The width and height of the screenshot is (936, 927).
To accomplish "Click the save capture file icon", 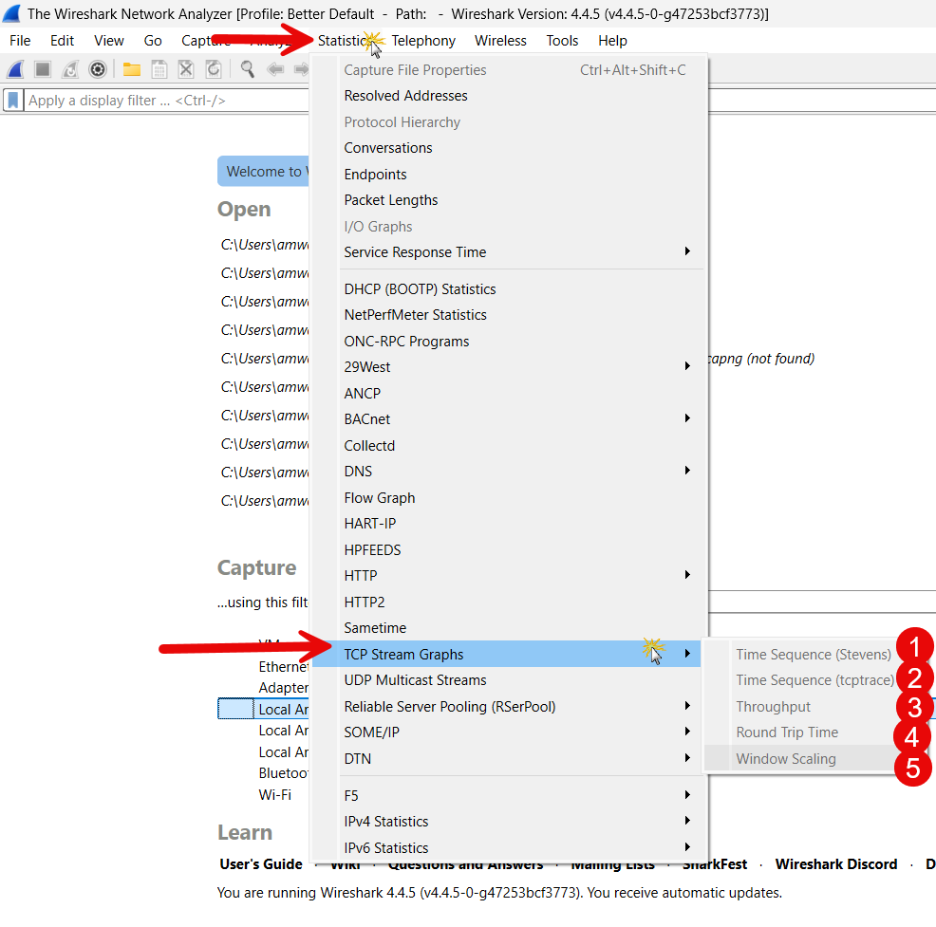I will click(x=159, y=69).
